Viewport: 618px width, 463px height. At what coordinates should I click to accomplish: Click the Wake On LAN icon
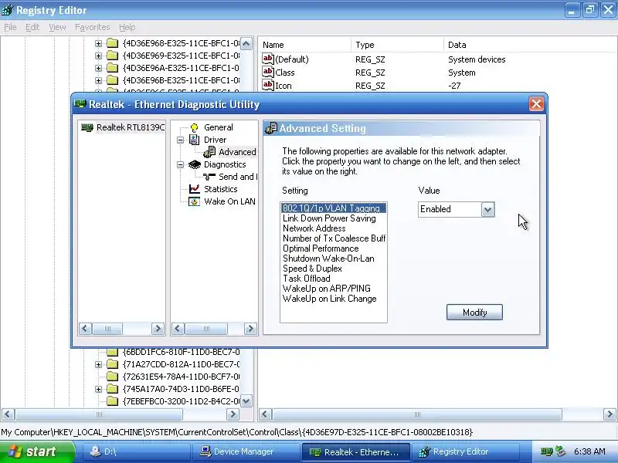coord(195,201)
